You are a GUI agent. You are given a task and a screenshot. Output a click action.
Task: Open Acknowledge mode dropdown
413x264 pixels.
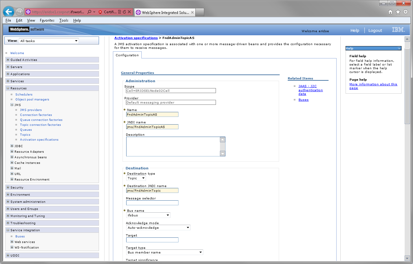pos(158,228)
